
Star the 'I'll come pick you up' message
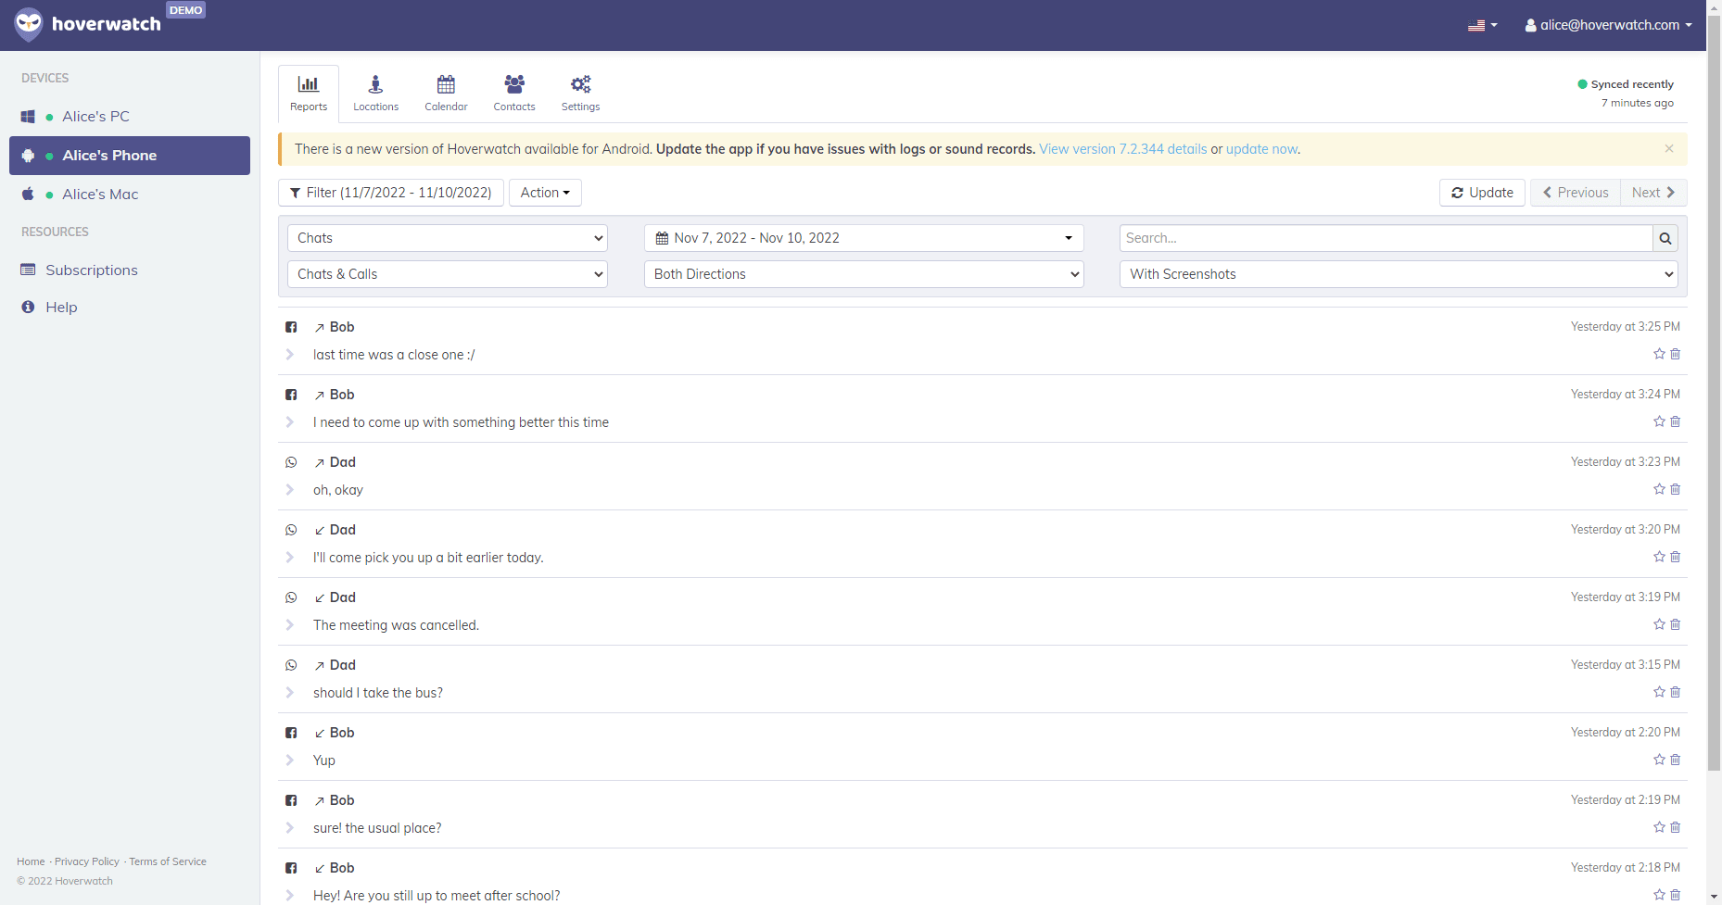coord(1659,557)
